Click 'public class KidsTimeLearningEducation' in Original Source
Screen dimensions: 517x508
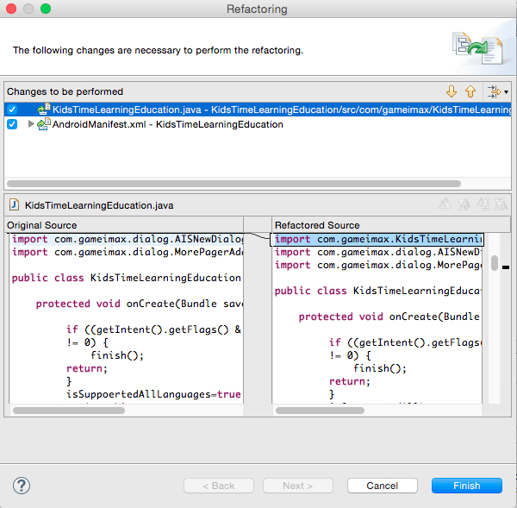127,278
